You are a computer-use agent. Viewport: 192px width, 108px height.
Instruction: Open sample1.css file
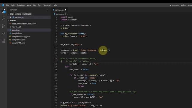(17, 33)
